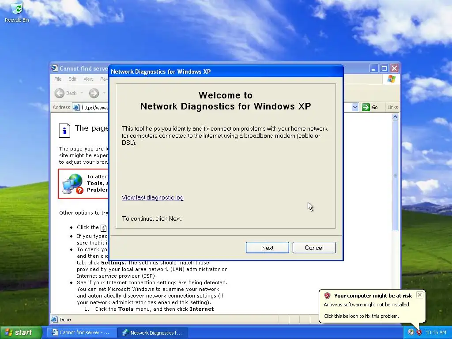Click the browser vertical scrollbar thumb
Viewport: 452px width, 339px height.
pyautogui.click(x=395, y=176)
